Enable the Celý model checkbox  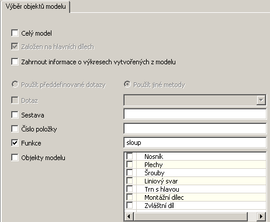(15, 33)
